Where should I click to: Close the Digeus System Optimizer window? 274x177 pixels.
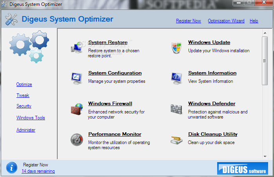(264, 2)
